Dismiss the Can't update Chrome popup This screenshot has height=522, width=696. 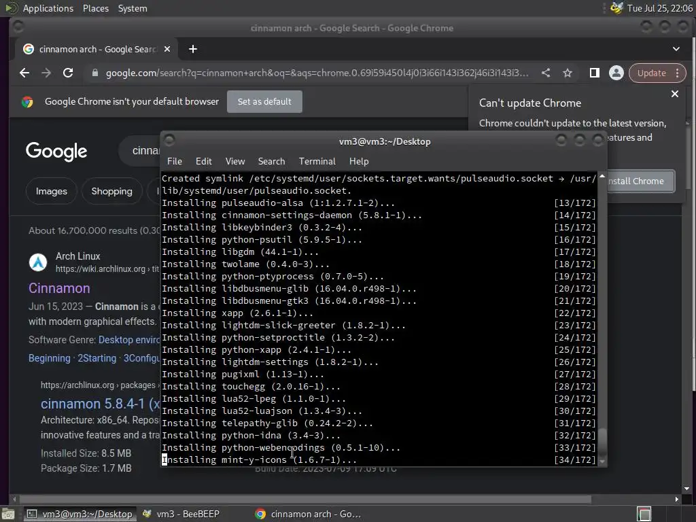pos(675,94)
